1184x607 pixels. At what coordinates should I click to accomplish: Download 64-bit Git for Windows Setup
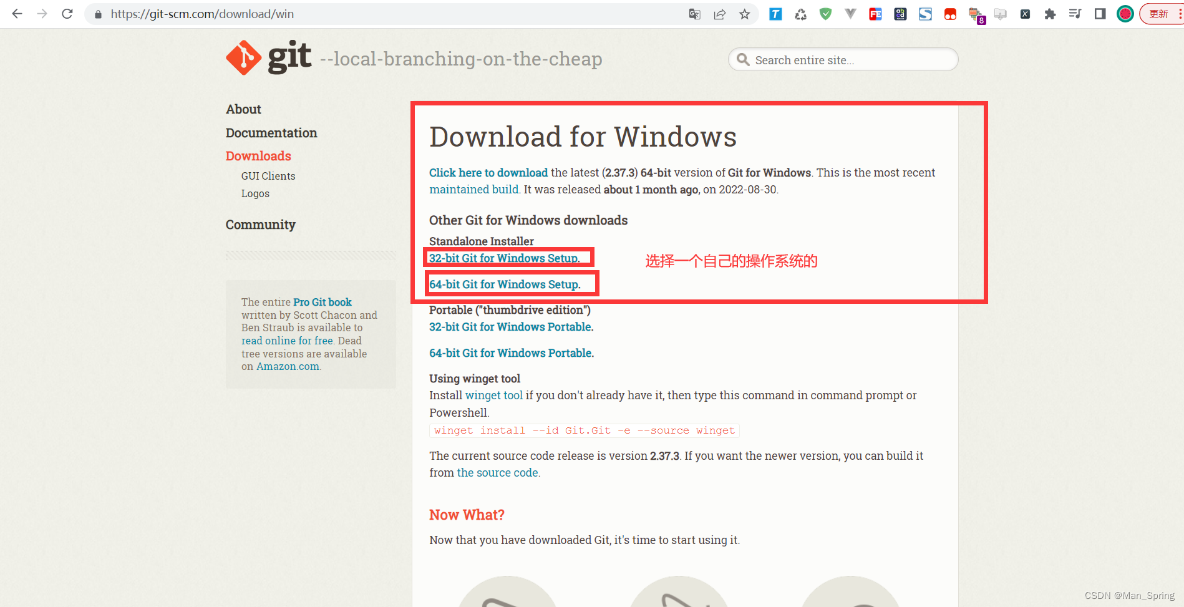[x=505, y=284]
